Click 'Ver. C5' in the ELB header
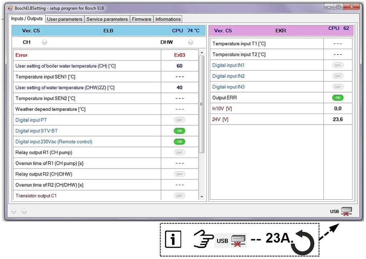 coord(31,31)
